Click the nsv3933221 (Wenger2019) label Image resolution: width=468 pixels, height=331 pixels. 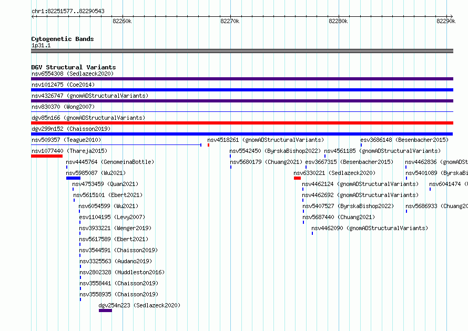(x=115, y=228)
